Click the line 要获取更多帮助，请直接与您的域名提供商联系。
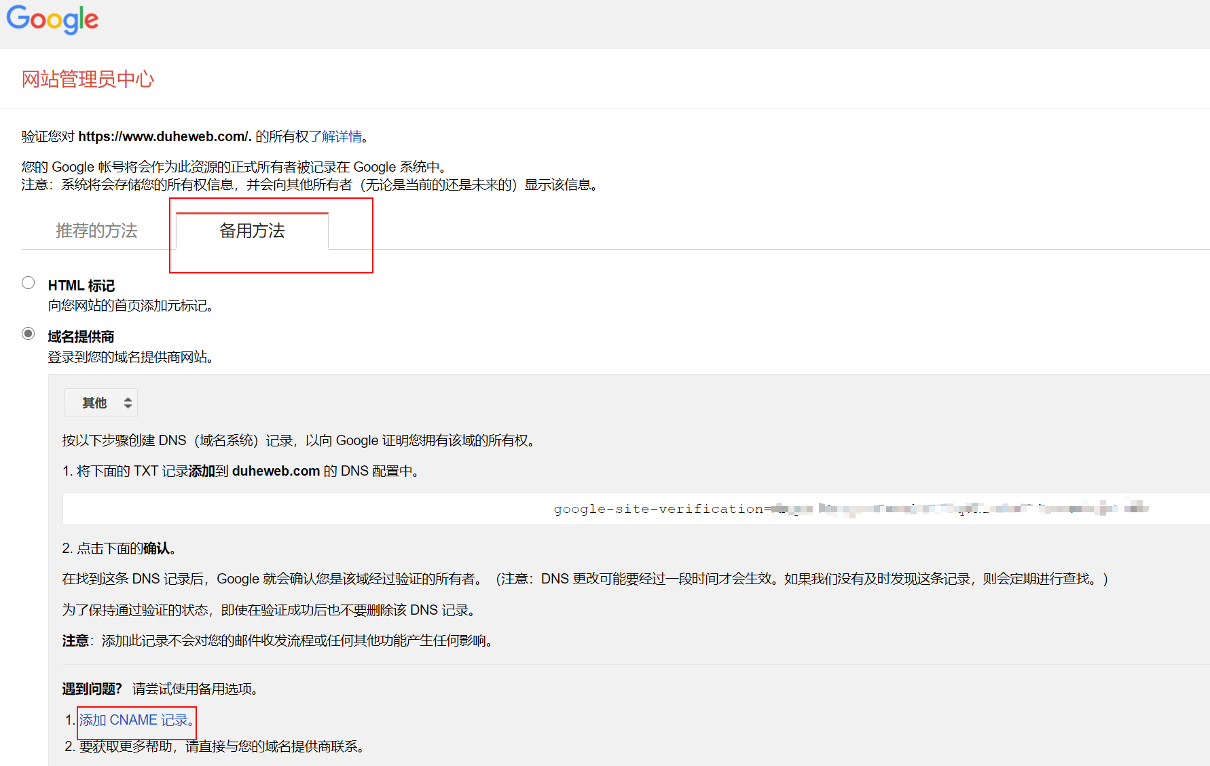This screenshot has height=766, width=1210. 223,746
